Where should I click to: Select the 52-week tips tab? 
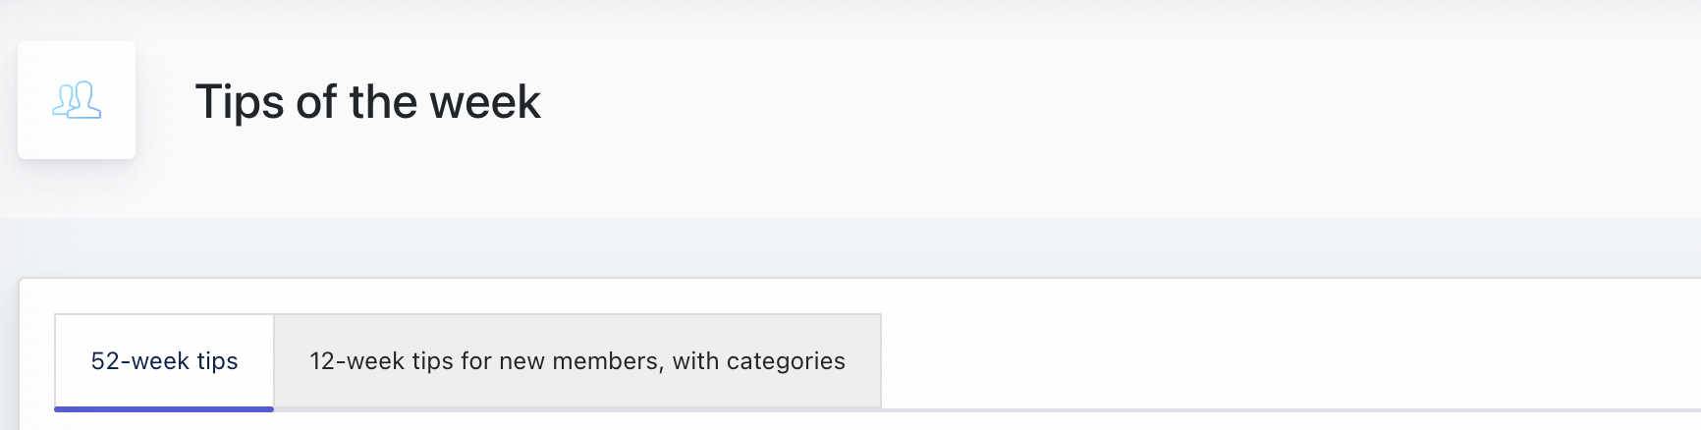point(164,361)
